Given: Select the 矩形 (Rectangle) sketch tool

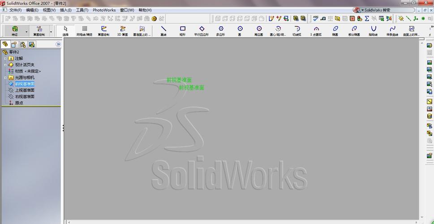Looking at the screenshot, I should coord(183,30).
